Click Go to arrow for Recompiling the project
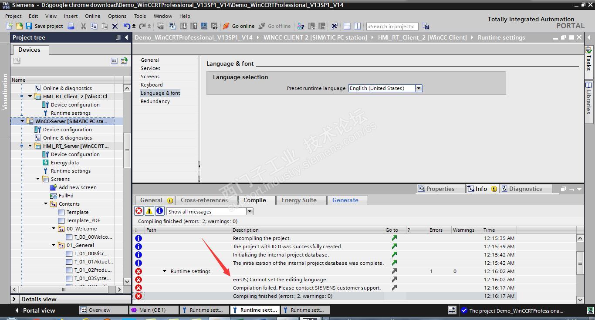The width and height of the screenshot is (595, 320). pos(394,238)
